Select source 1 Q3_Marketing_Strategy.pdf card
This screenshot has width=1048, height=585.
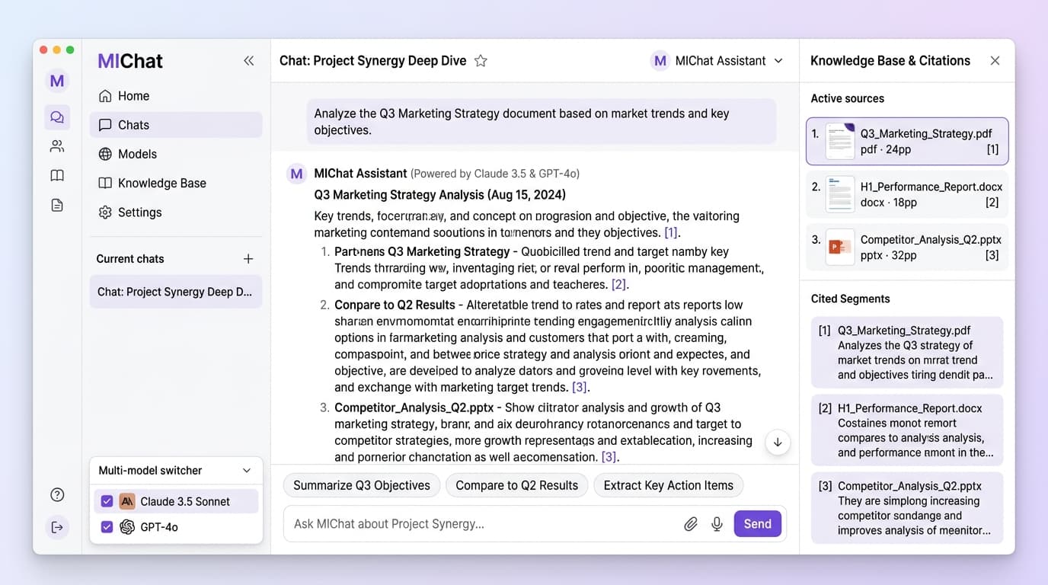(907, 141)
